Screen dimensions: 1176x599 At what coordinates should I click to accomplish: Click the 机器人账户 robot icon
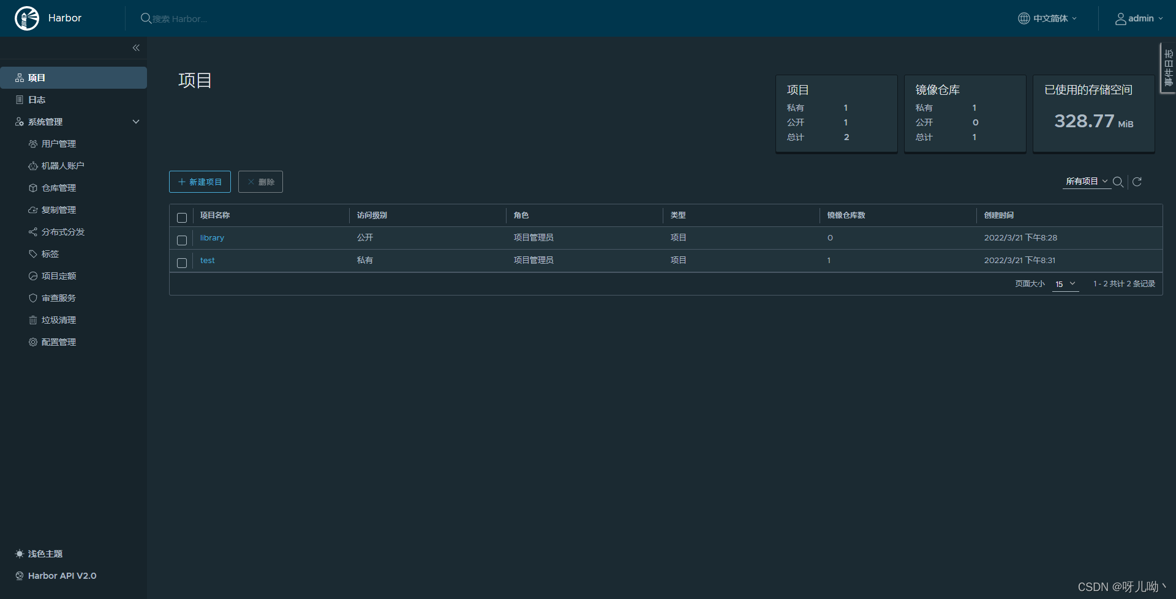[33, 166]
